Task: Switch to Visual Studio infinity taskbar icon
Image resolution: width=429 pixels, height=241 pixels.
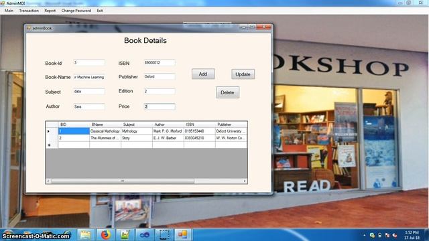Action: (145, 235)
